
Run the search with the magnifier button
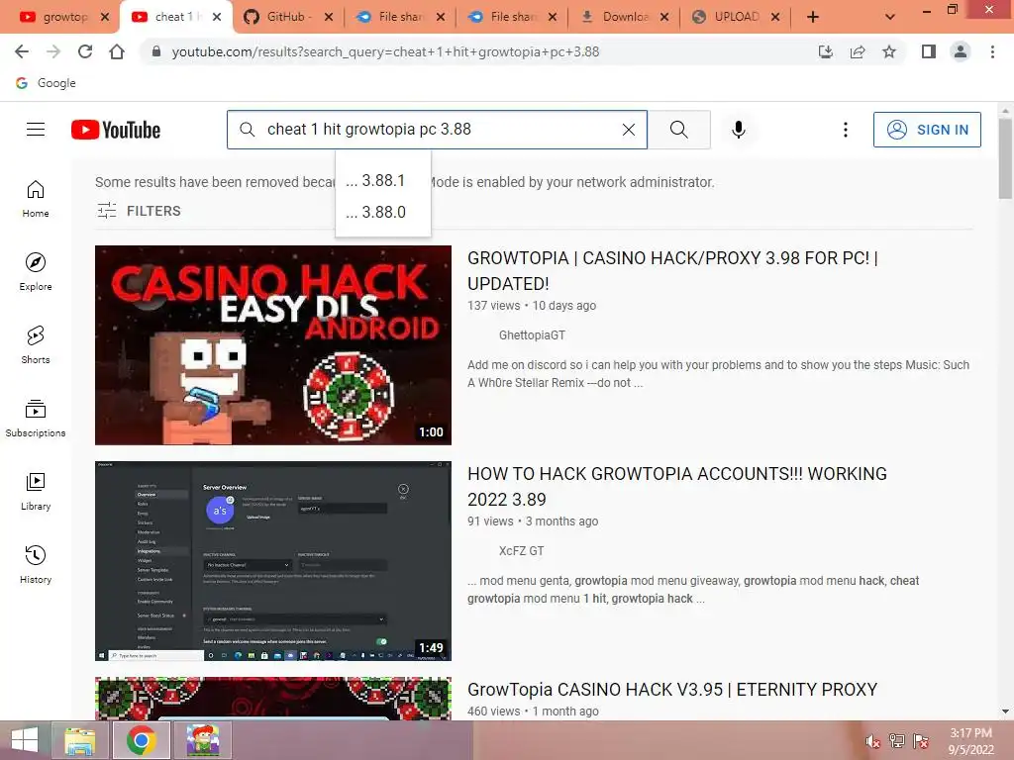679,130
